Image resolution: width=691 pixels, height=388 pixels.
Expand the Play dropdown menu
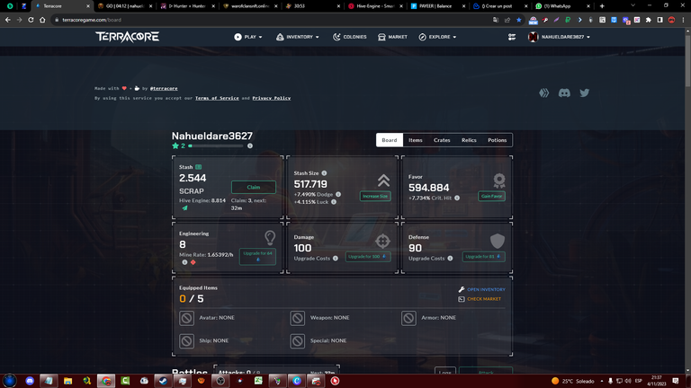(248, 37)
